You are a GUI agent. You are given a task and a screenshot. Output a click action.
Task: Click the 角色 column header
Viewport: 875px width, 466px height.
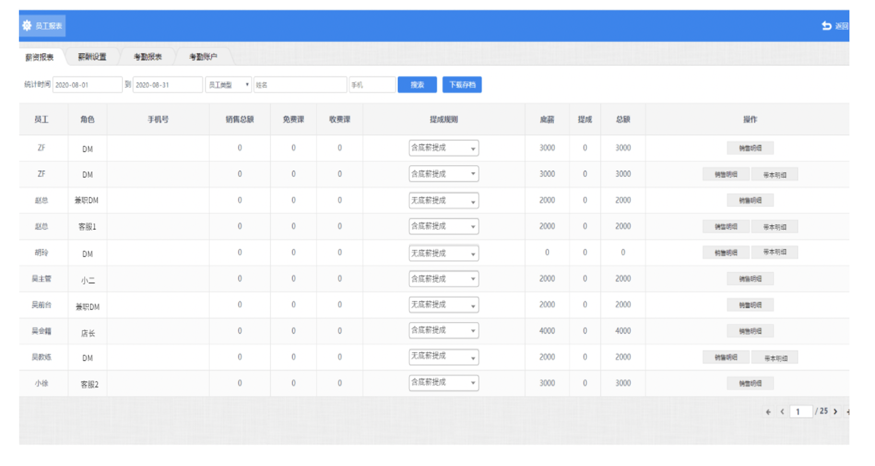point(87,119)
